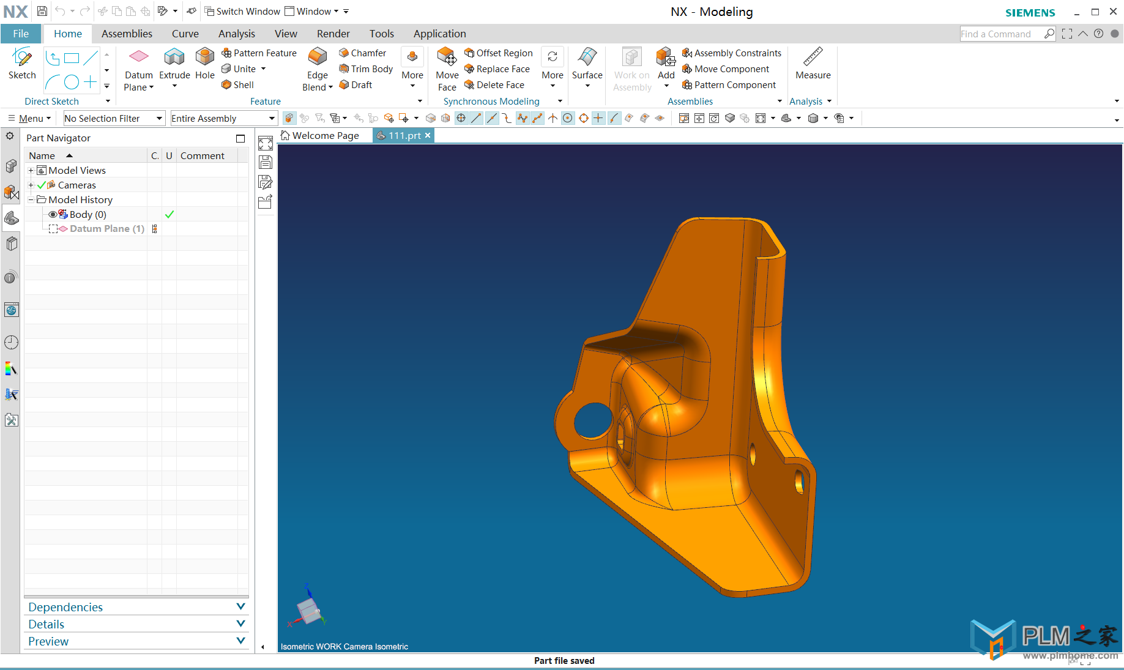Image resolution: width=1124 pixels, height=670 pixels.
Task: Switch to the Welcome Page tab
Action: point(320,135)
